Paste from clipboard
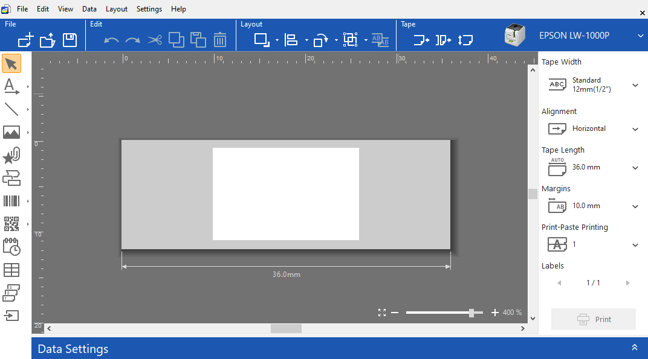 pos(198,40)
